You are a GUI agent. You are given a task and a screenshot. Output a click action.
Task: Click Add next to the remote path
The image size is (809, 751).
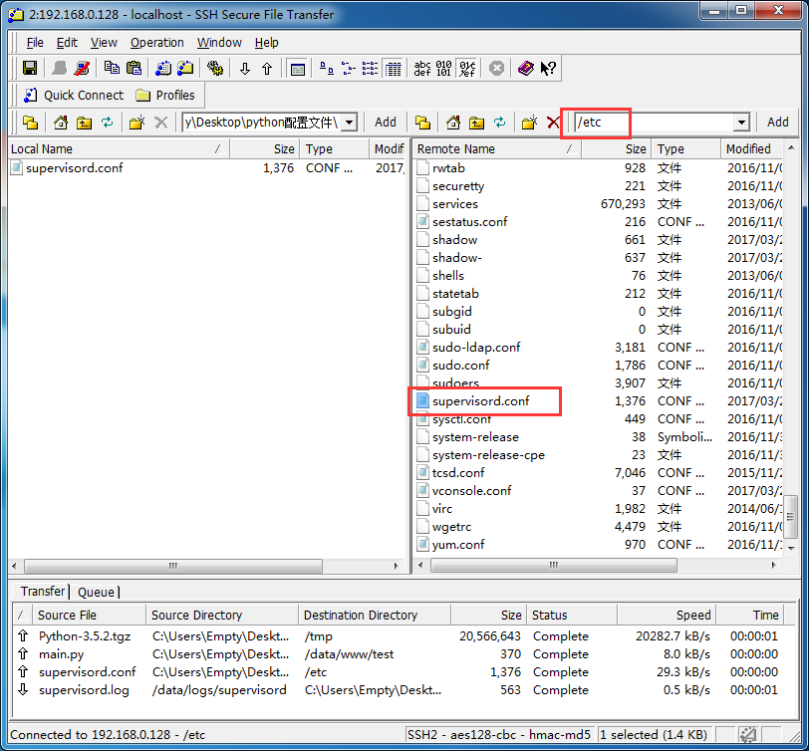(x=777, y=123)
